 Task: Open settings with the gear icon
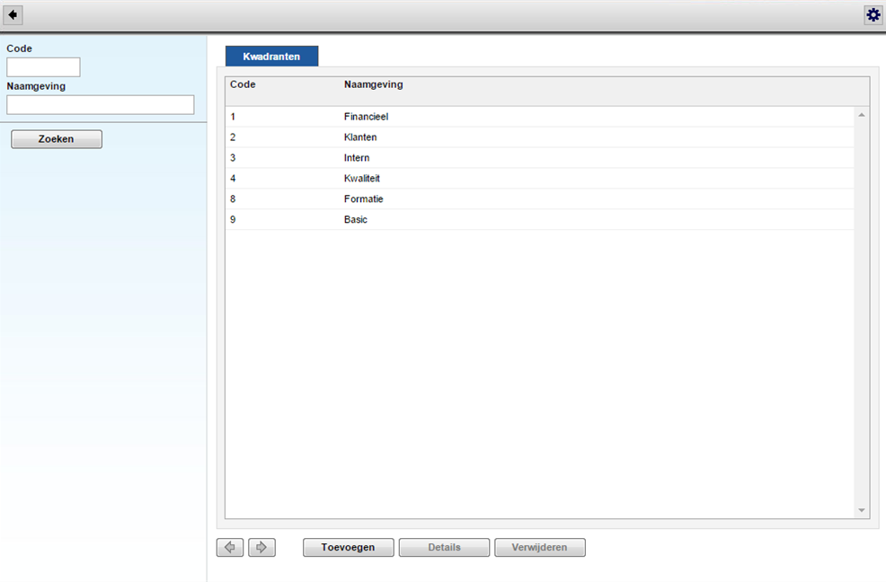click(x=873, y=15)
